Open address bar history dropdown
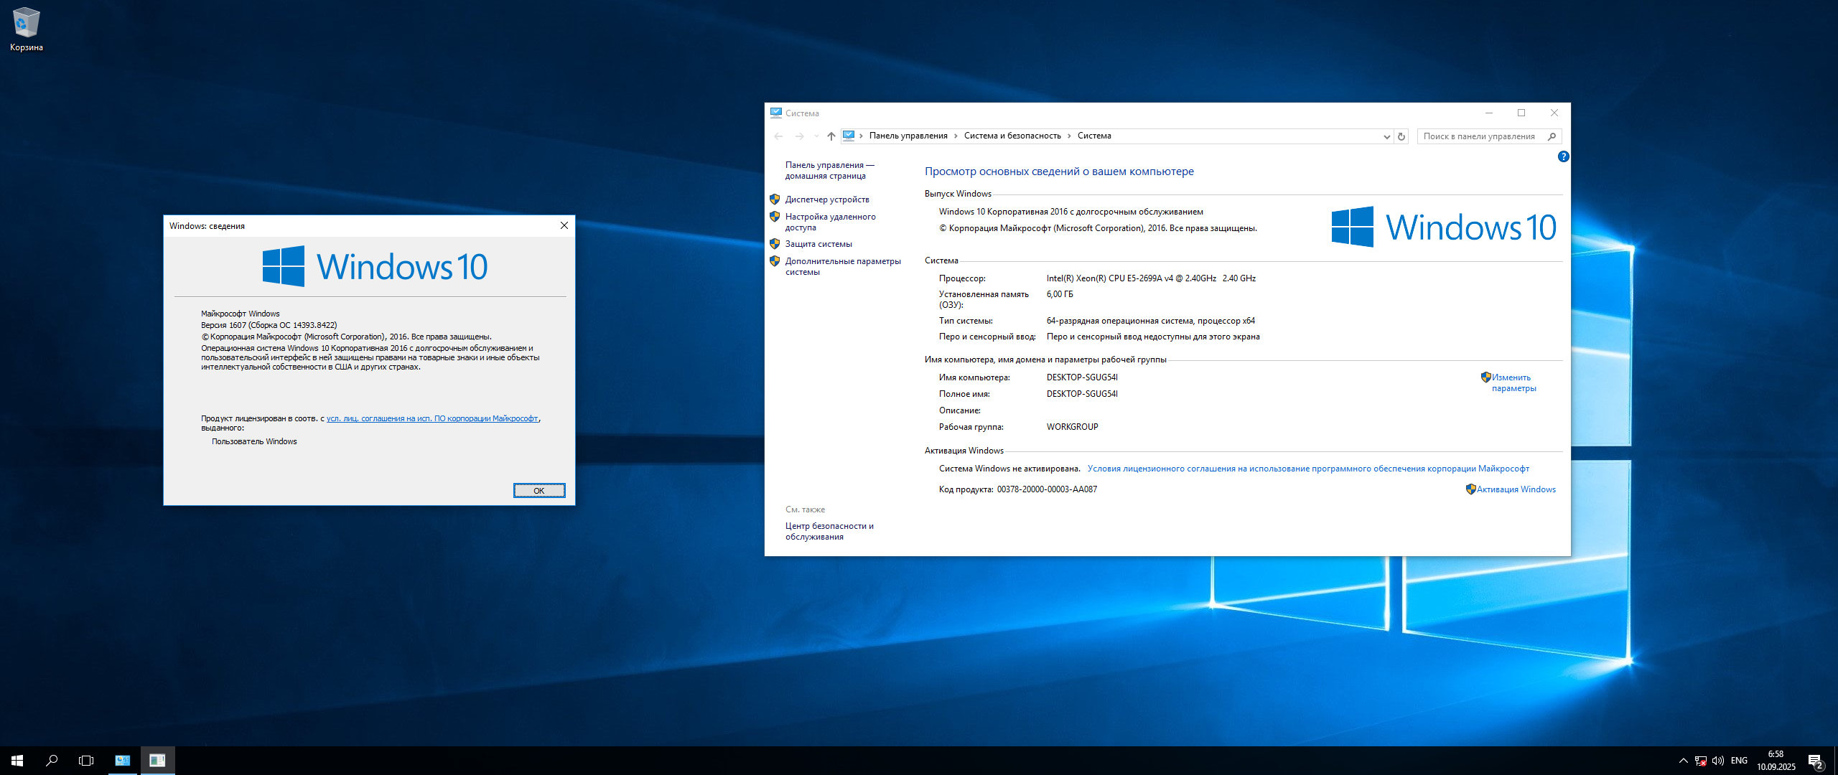The width and height of the screenshot is (1838, 775). (x=1387, y=136)
